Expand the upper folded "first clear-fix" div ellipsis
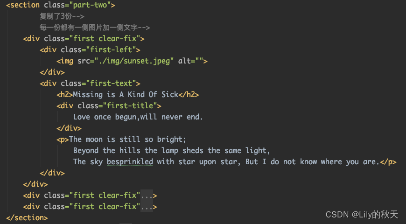Screen dimensions: 406x224 [147, 195]
